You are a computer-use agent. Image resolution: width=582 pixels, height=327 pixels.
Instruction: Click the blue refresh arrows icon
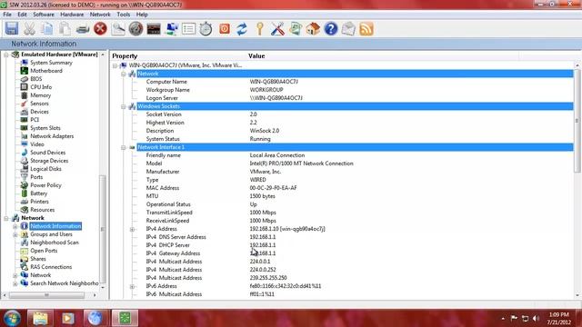(x=242, y=28)
